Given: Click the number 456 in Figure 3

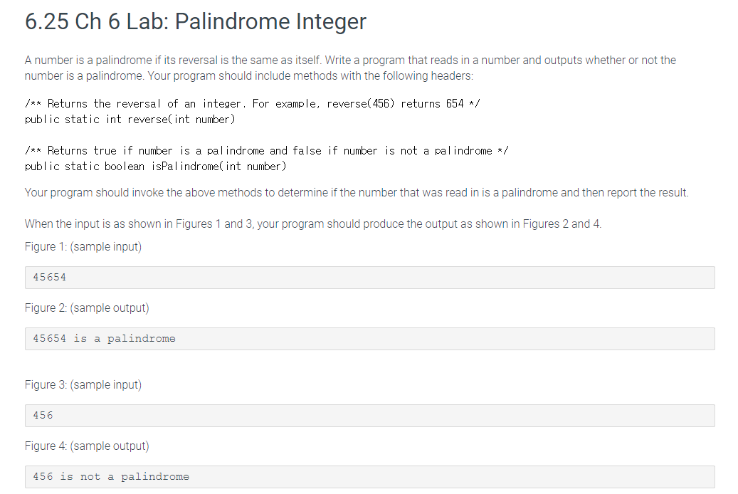Looking at the screenshot, I should (43, 416).
